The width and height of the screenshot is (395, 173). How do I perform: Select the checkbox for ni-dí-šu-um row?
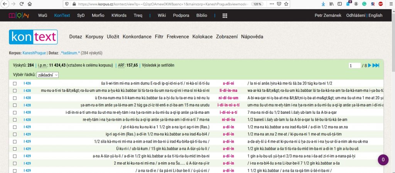(15, 98)
